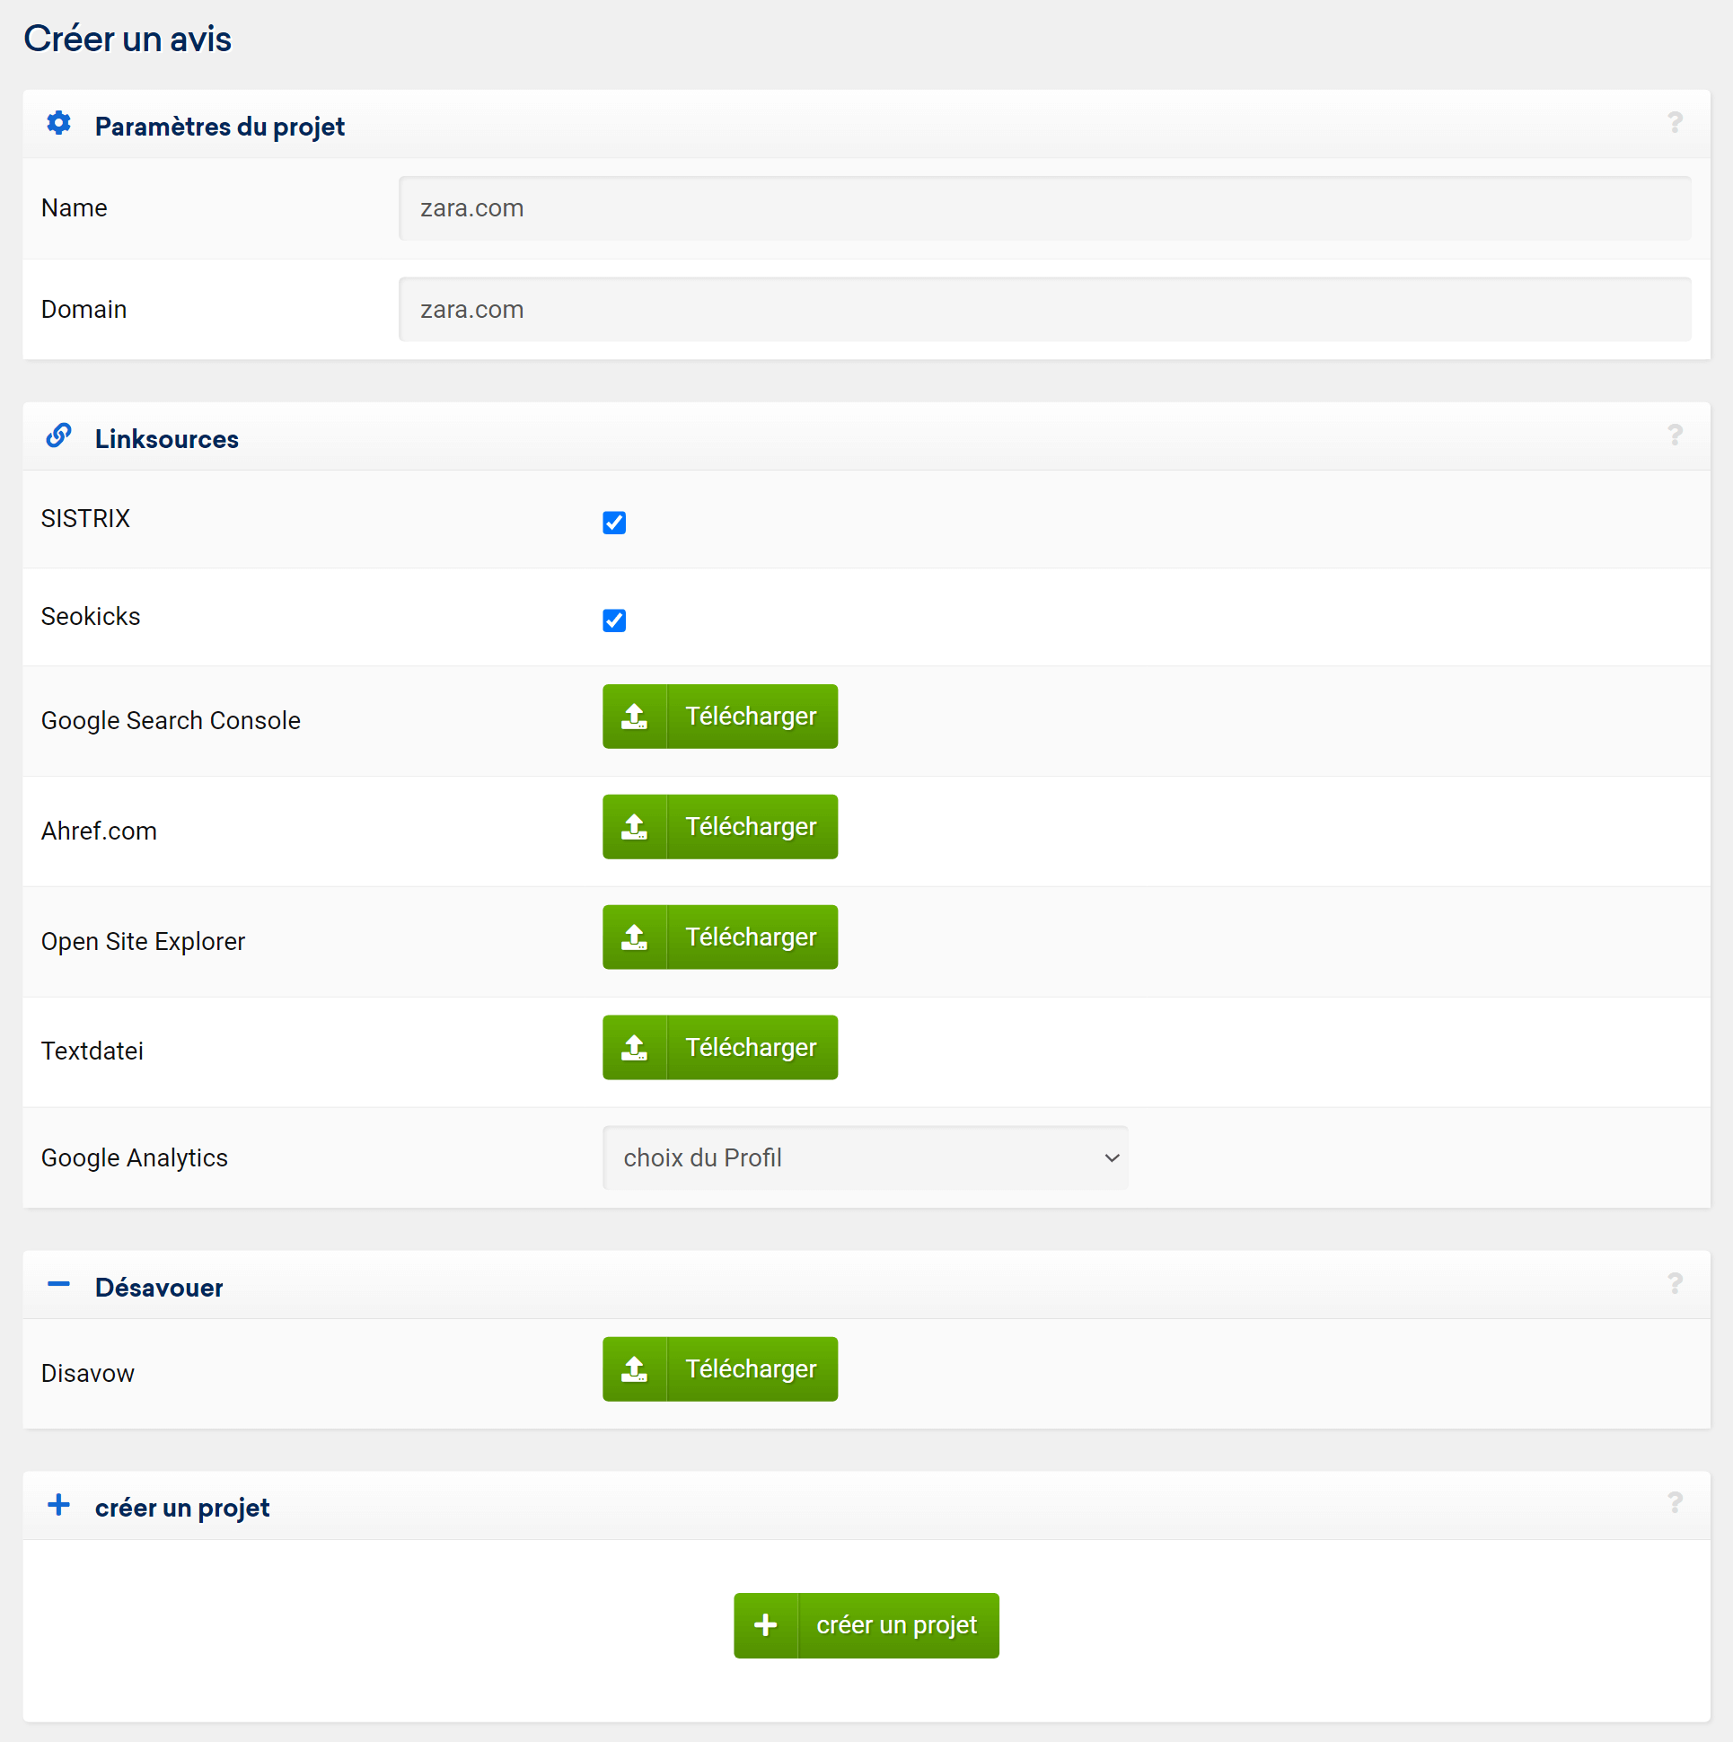Open the choix du Profil dropdown

pyautogui.click(x=865, y=1157)
